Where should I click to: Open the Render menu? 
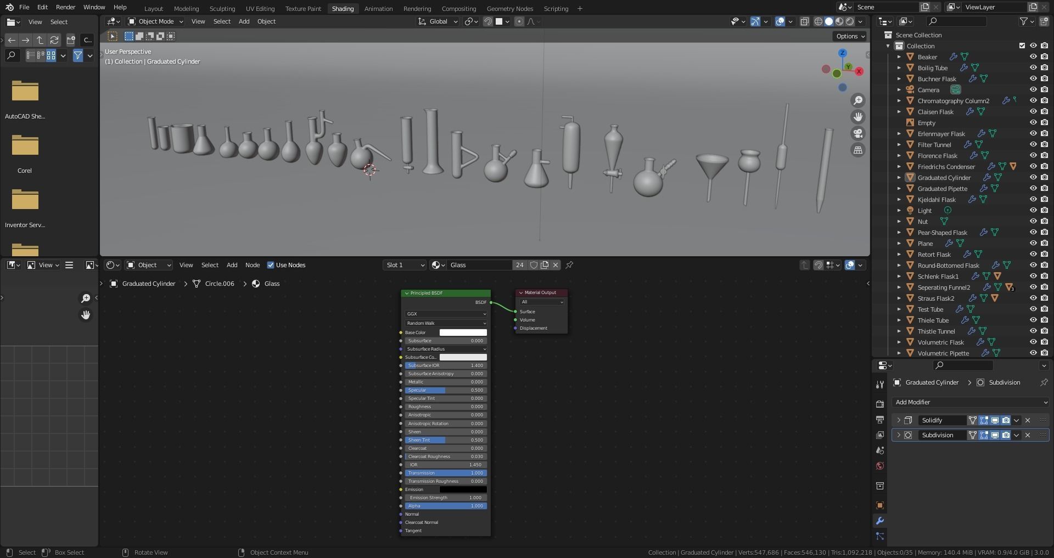click(x=65, y=7)
